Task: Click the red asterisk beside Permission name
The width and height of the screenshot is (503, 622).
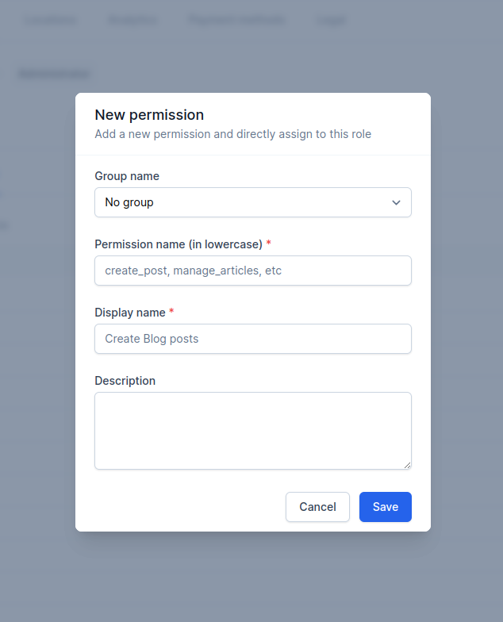Action: [x=268, y=244]
